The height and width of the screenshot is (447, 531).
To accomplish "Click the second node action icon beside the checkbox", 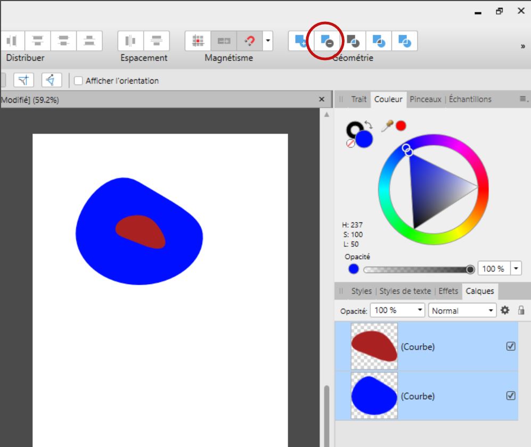I will click(52, 80).
